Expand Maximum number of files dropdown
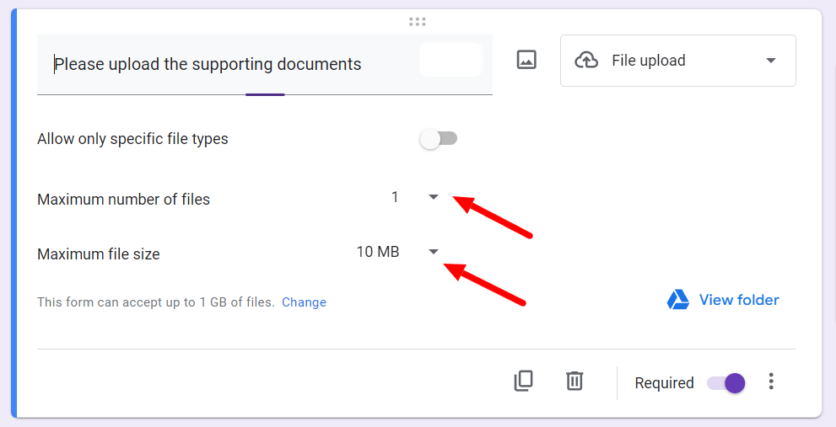 [434, 197]
